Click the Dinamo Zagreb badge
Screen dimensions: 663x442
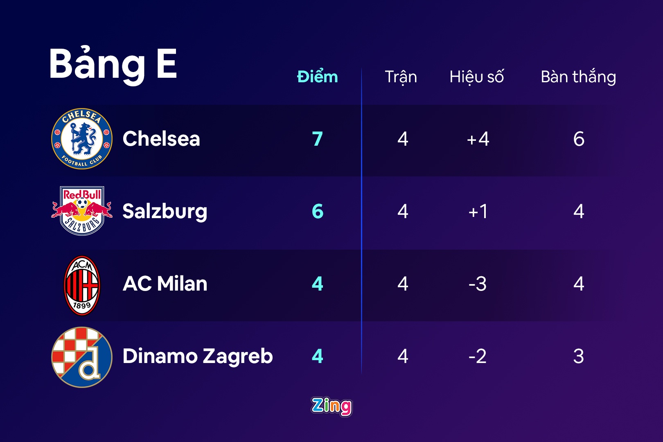[x=82, y=357]
